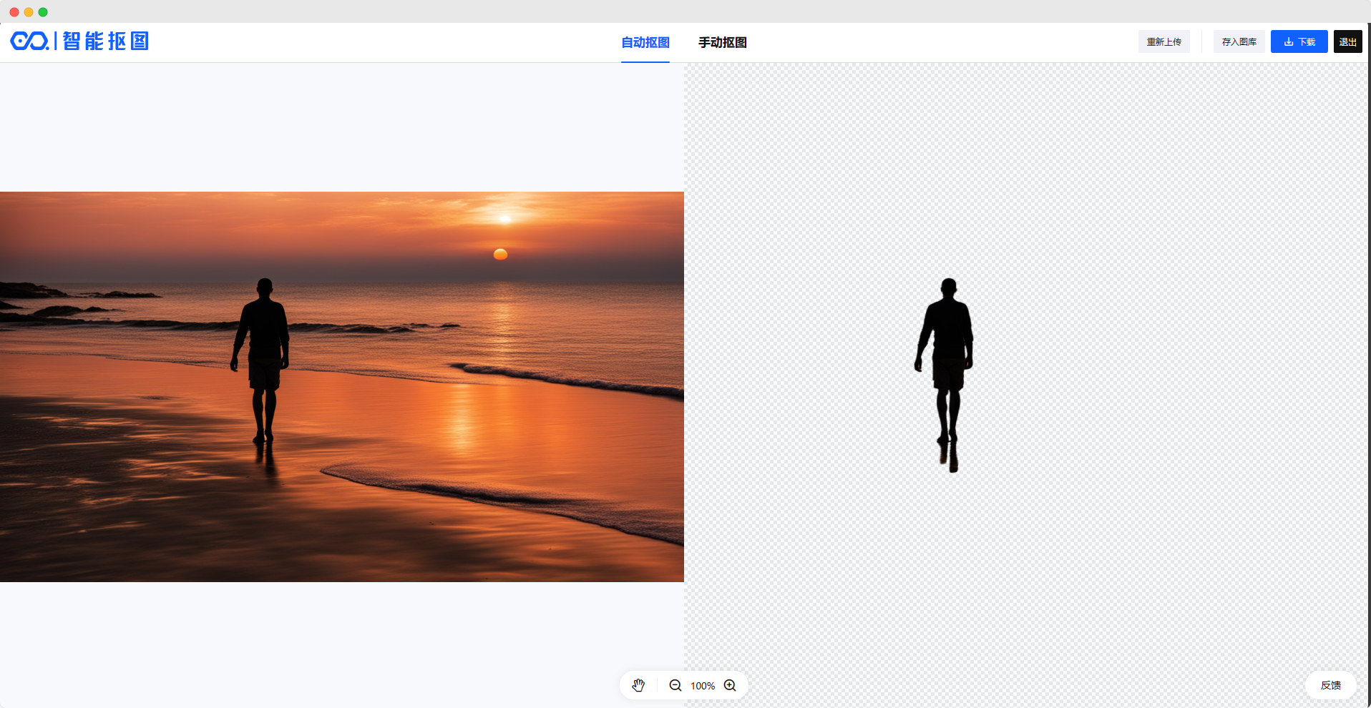The height and width of the screenshot is (708, 1371).
Task: Switch to the 手动抠图 tab
Action: click(x=723, y=42)
